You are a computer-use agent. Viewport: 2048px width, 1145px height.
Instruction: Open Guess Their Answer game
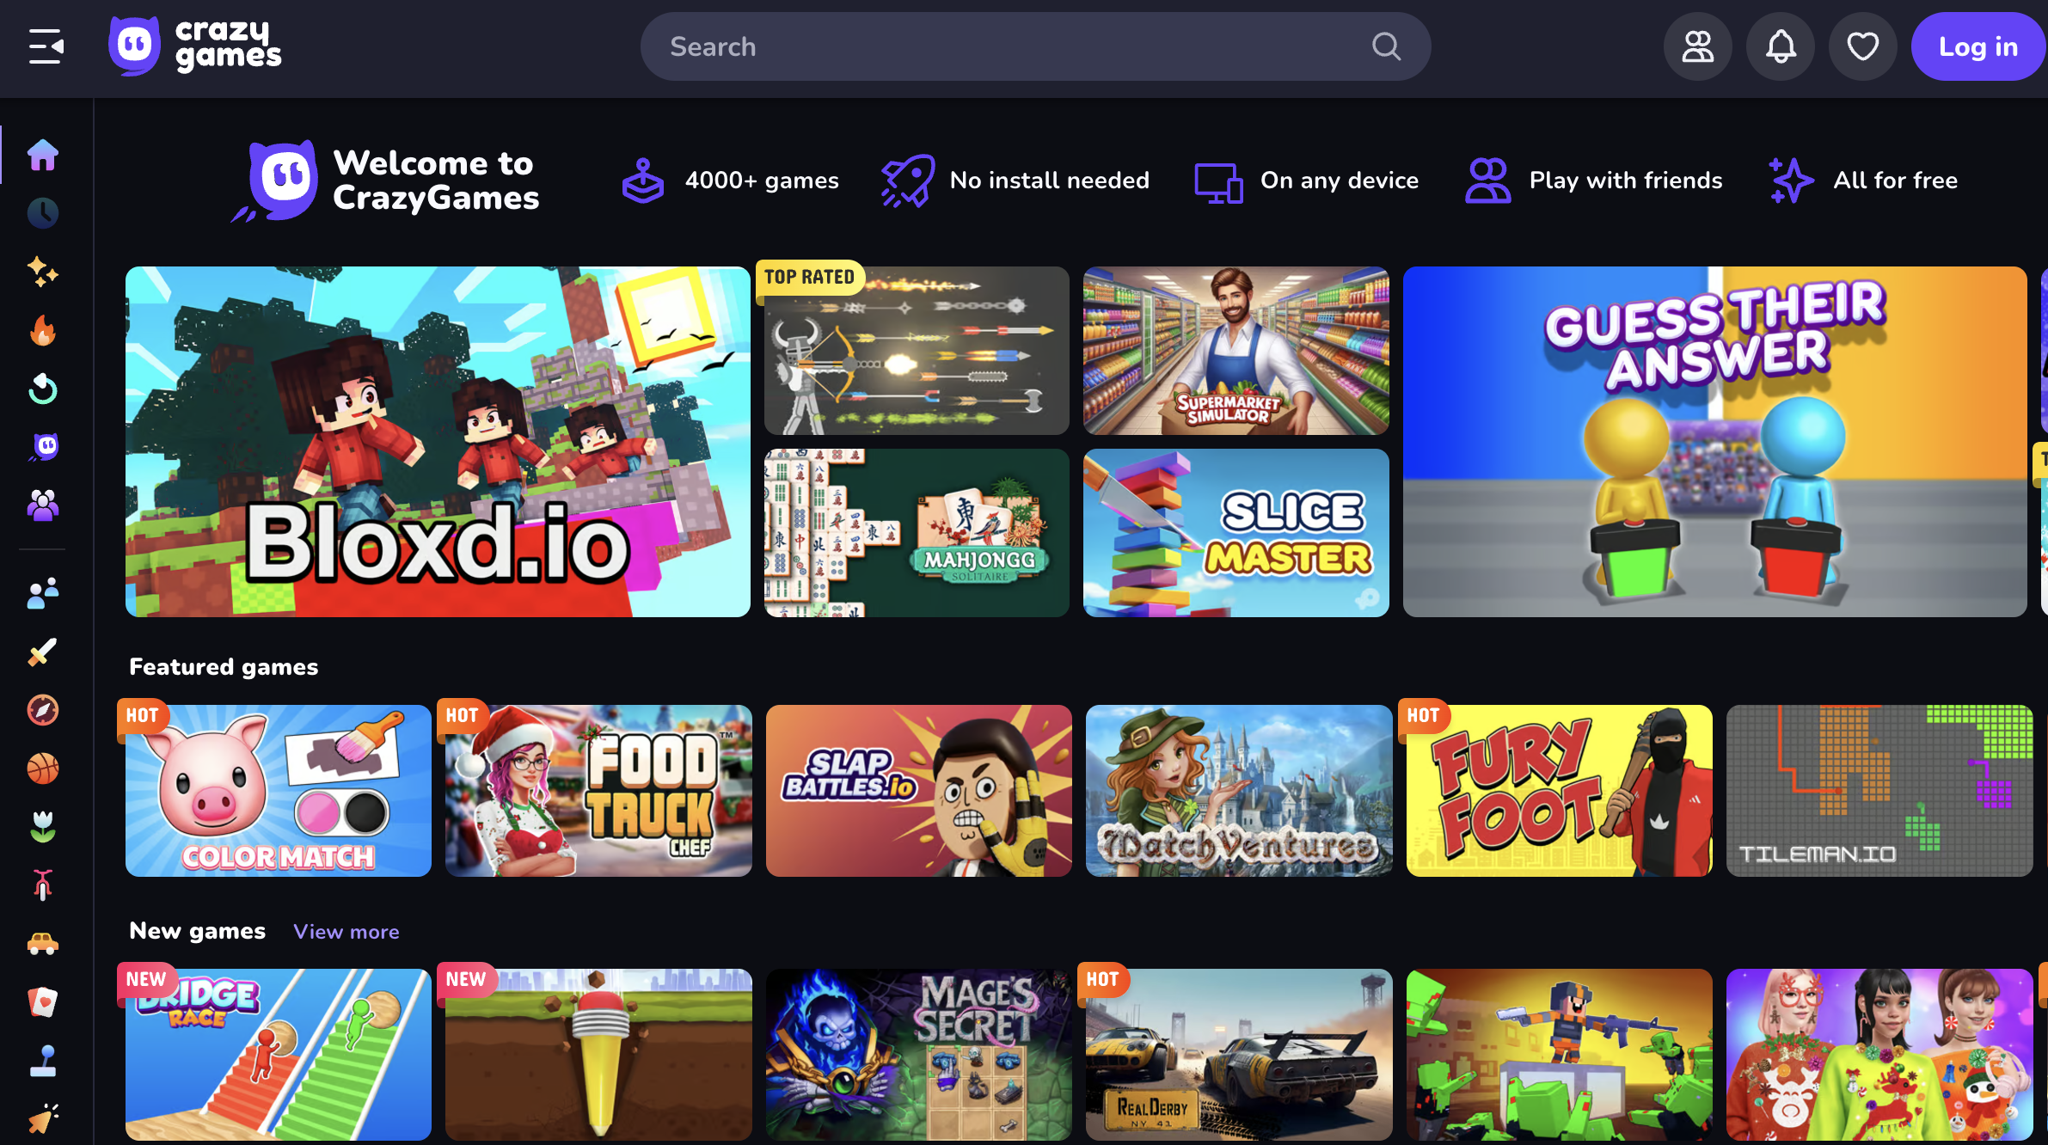[1715, 442]
